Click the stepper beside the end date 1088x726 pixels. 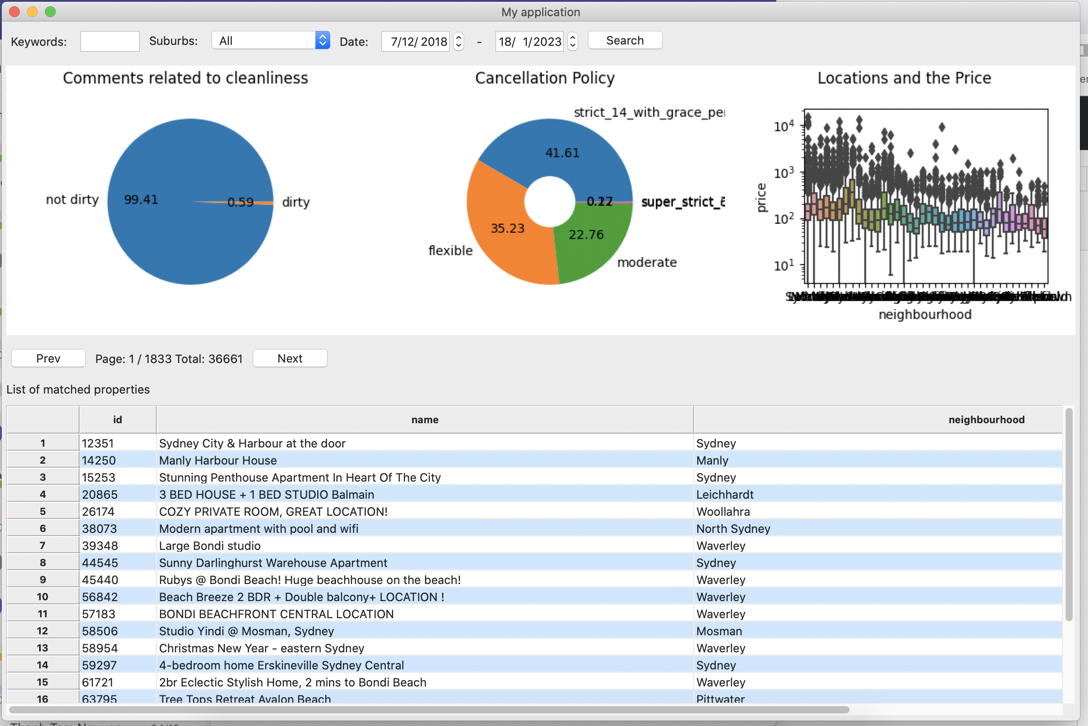tap(573, 41)
